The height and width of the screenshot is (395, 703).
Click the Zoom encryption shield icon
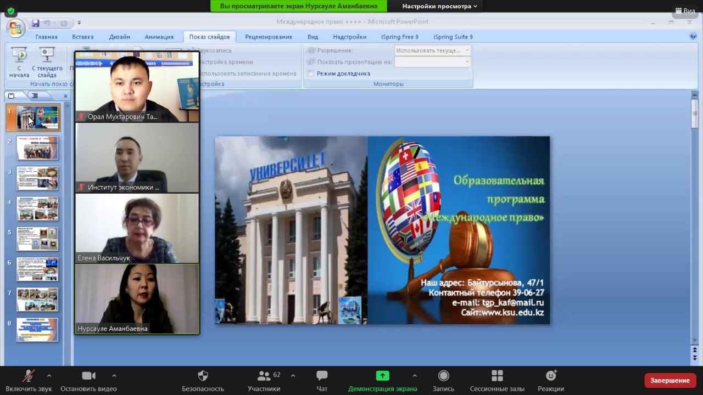11,10
